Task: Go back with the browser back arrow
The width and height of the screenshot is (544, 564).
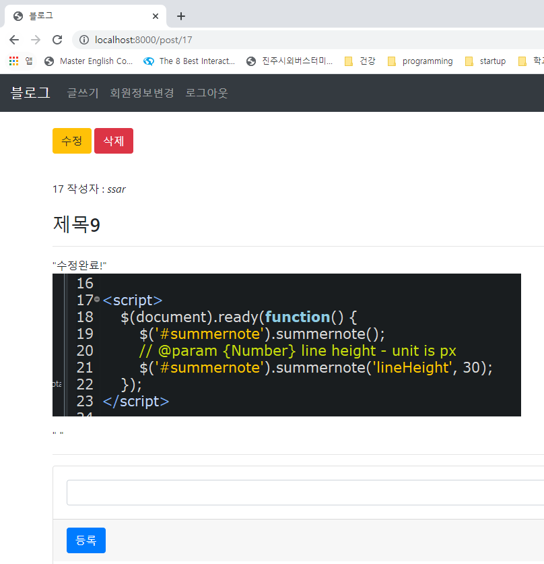Action: click(x=14, y=40)
